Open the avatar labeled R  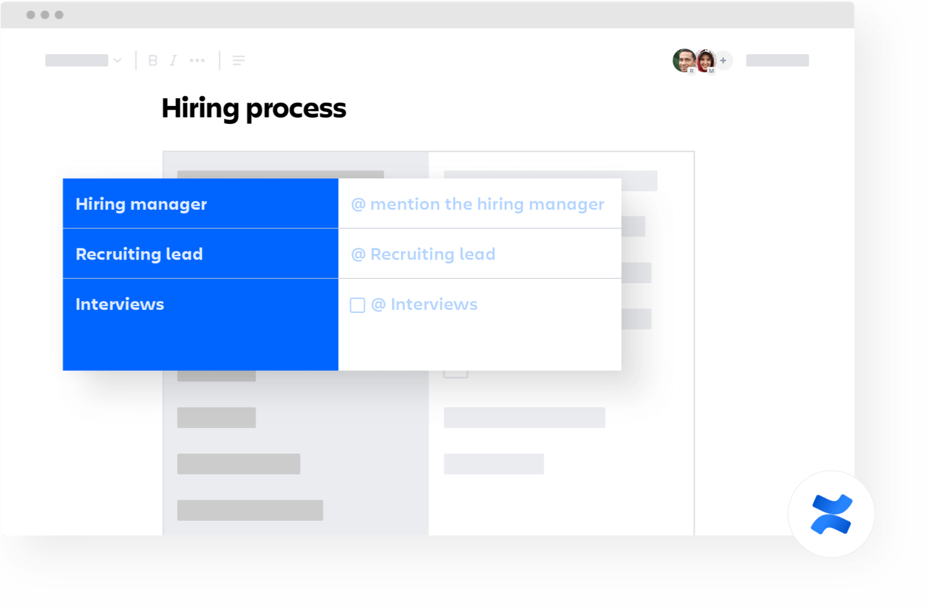coord(684,60)
